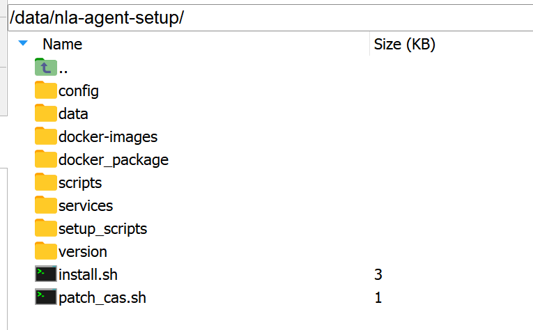Select the setup_scripts folder name
Image resolution: width=533 pixels, height=330 pixels.
[x=102, y=229]
